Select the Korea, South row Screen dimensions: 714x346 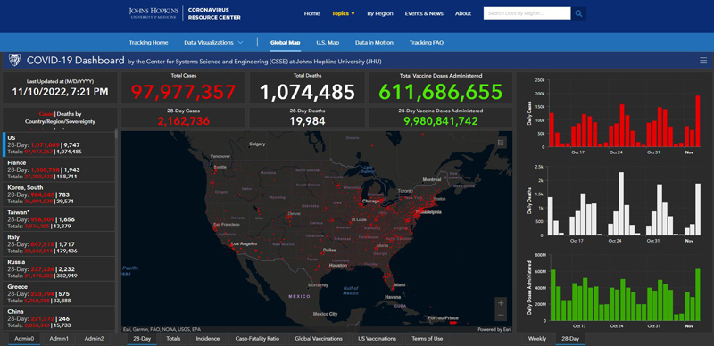[x=59, y=194]
